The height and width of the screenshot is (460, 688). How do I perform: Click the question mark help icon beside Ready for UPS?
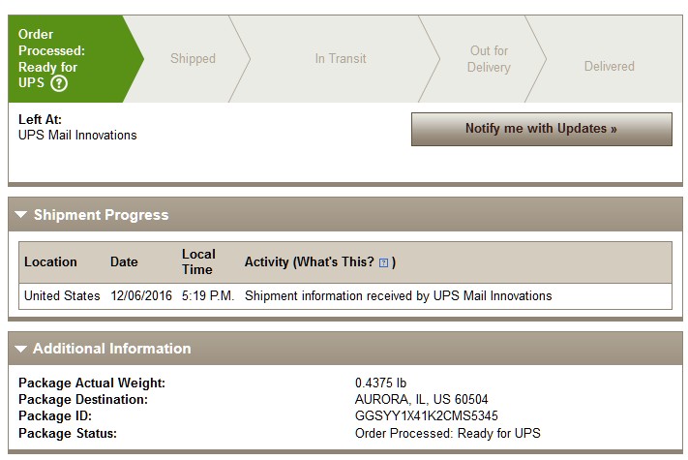tap(59, 83)
